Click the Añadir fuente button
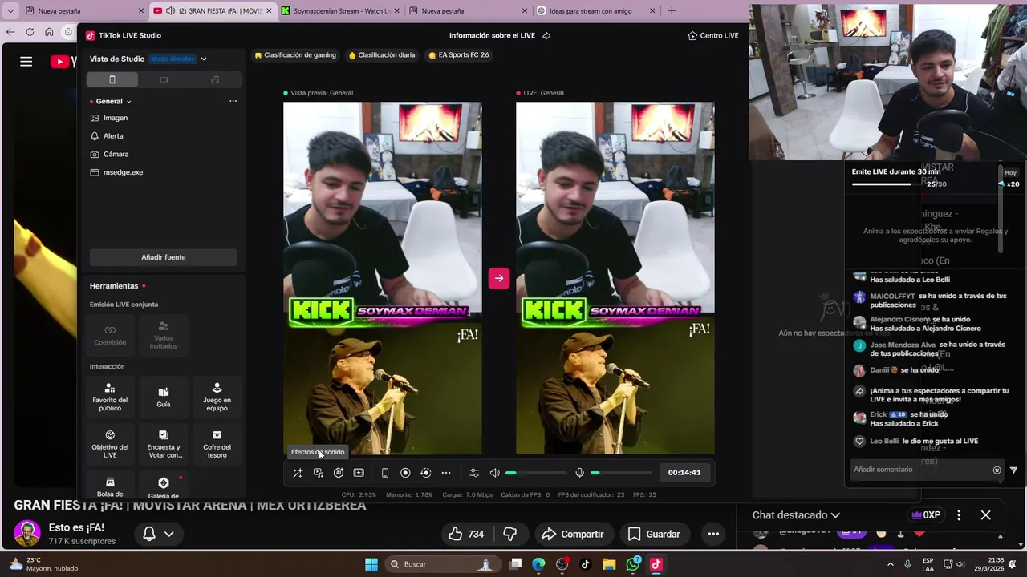The height and width of the screenshot is (577, 1027). (164, 257)
